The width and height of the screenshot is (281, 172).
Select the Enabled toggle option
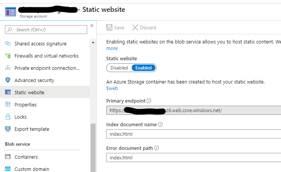(144, 68)
